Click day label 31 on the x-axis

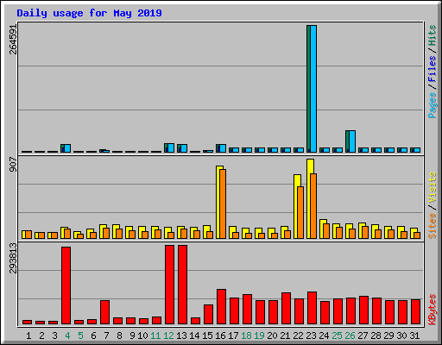click(x=414, y=336)
